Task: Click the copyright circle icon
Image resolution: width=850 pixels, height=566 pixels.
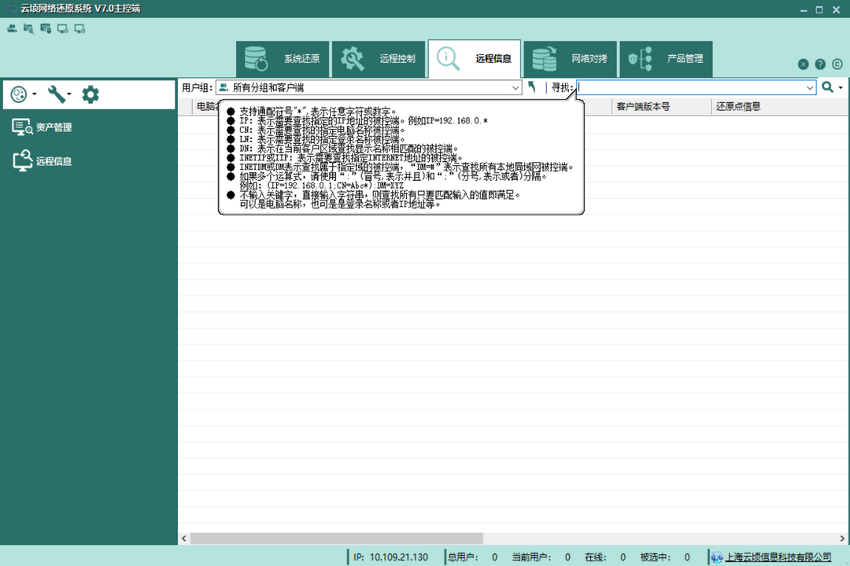Action: tap(837, 64)
